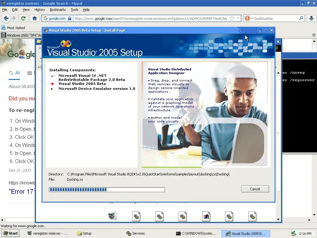The image size is (317, 238).
Task: Click the address bar URL field
Action: click(x=151, y=18)
